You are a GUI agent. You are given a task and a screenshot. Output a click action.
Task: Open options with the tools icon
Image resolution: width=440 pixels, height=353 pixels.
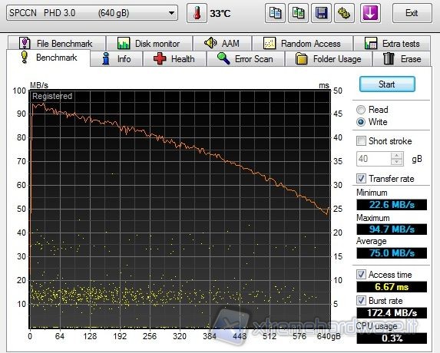(x=344, y=13)
